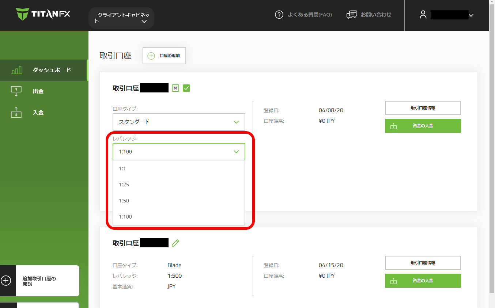Choose 1:50 leverage option

click(179, 201)
